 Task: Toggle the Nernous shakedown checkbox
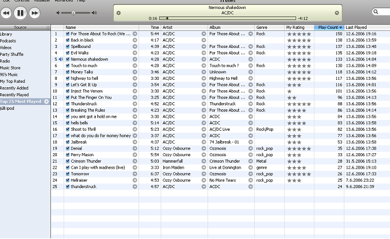pyautogui.click(x=67, y=59)
